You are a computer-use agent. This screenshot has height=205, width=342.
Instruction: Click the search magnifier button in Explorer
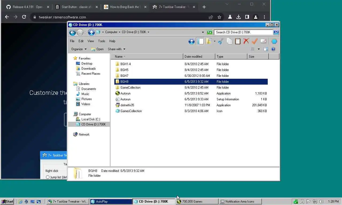pyautogui.click(x=276, y=32)
